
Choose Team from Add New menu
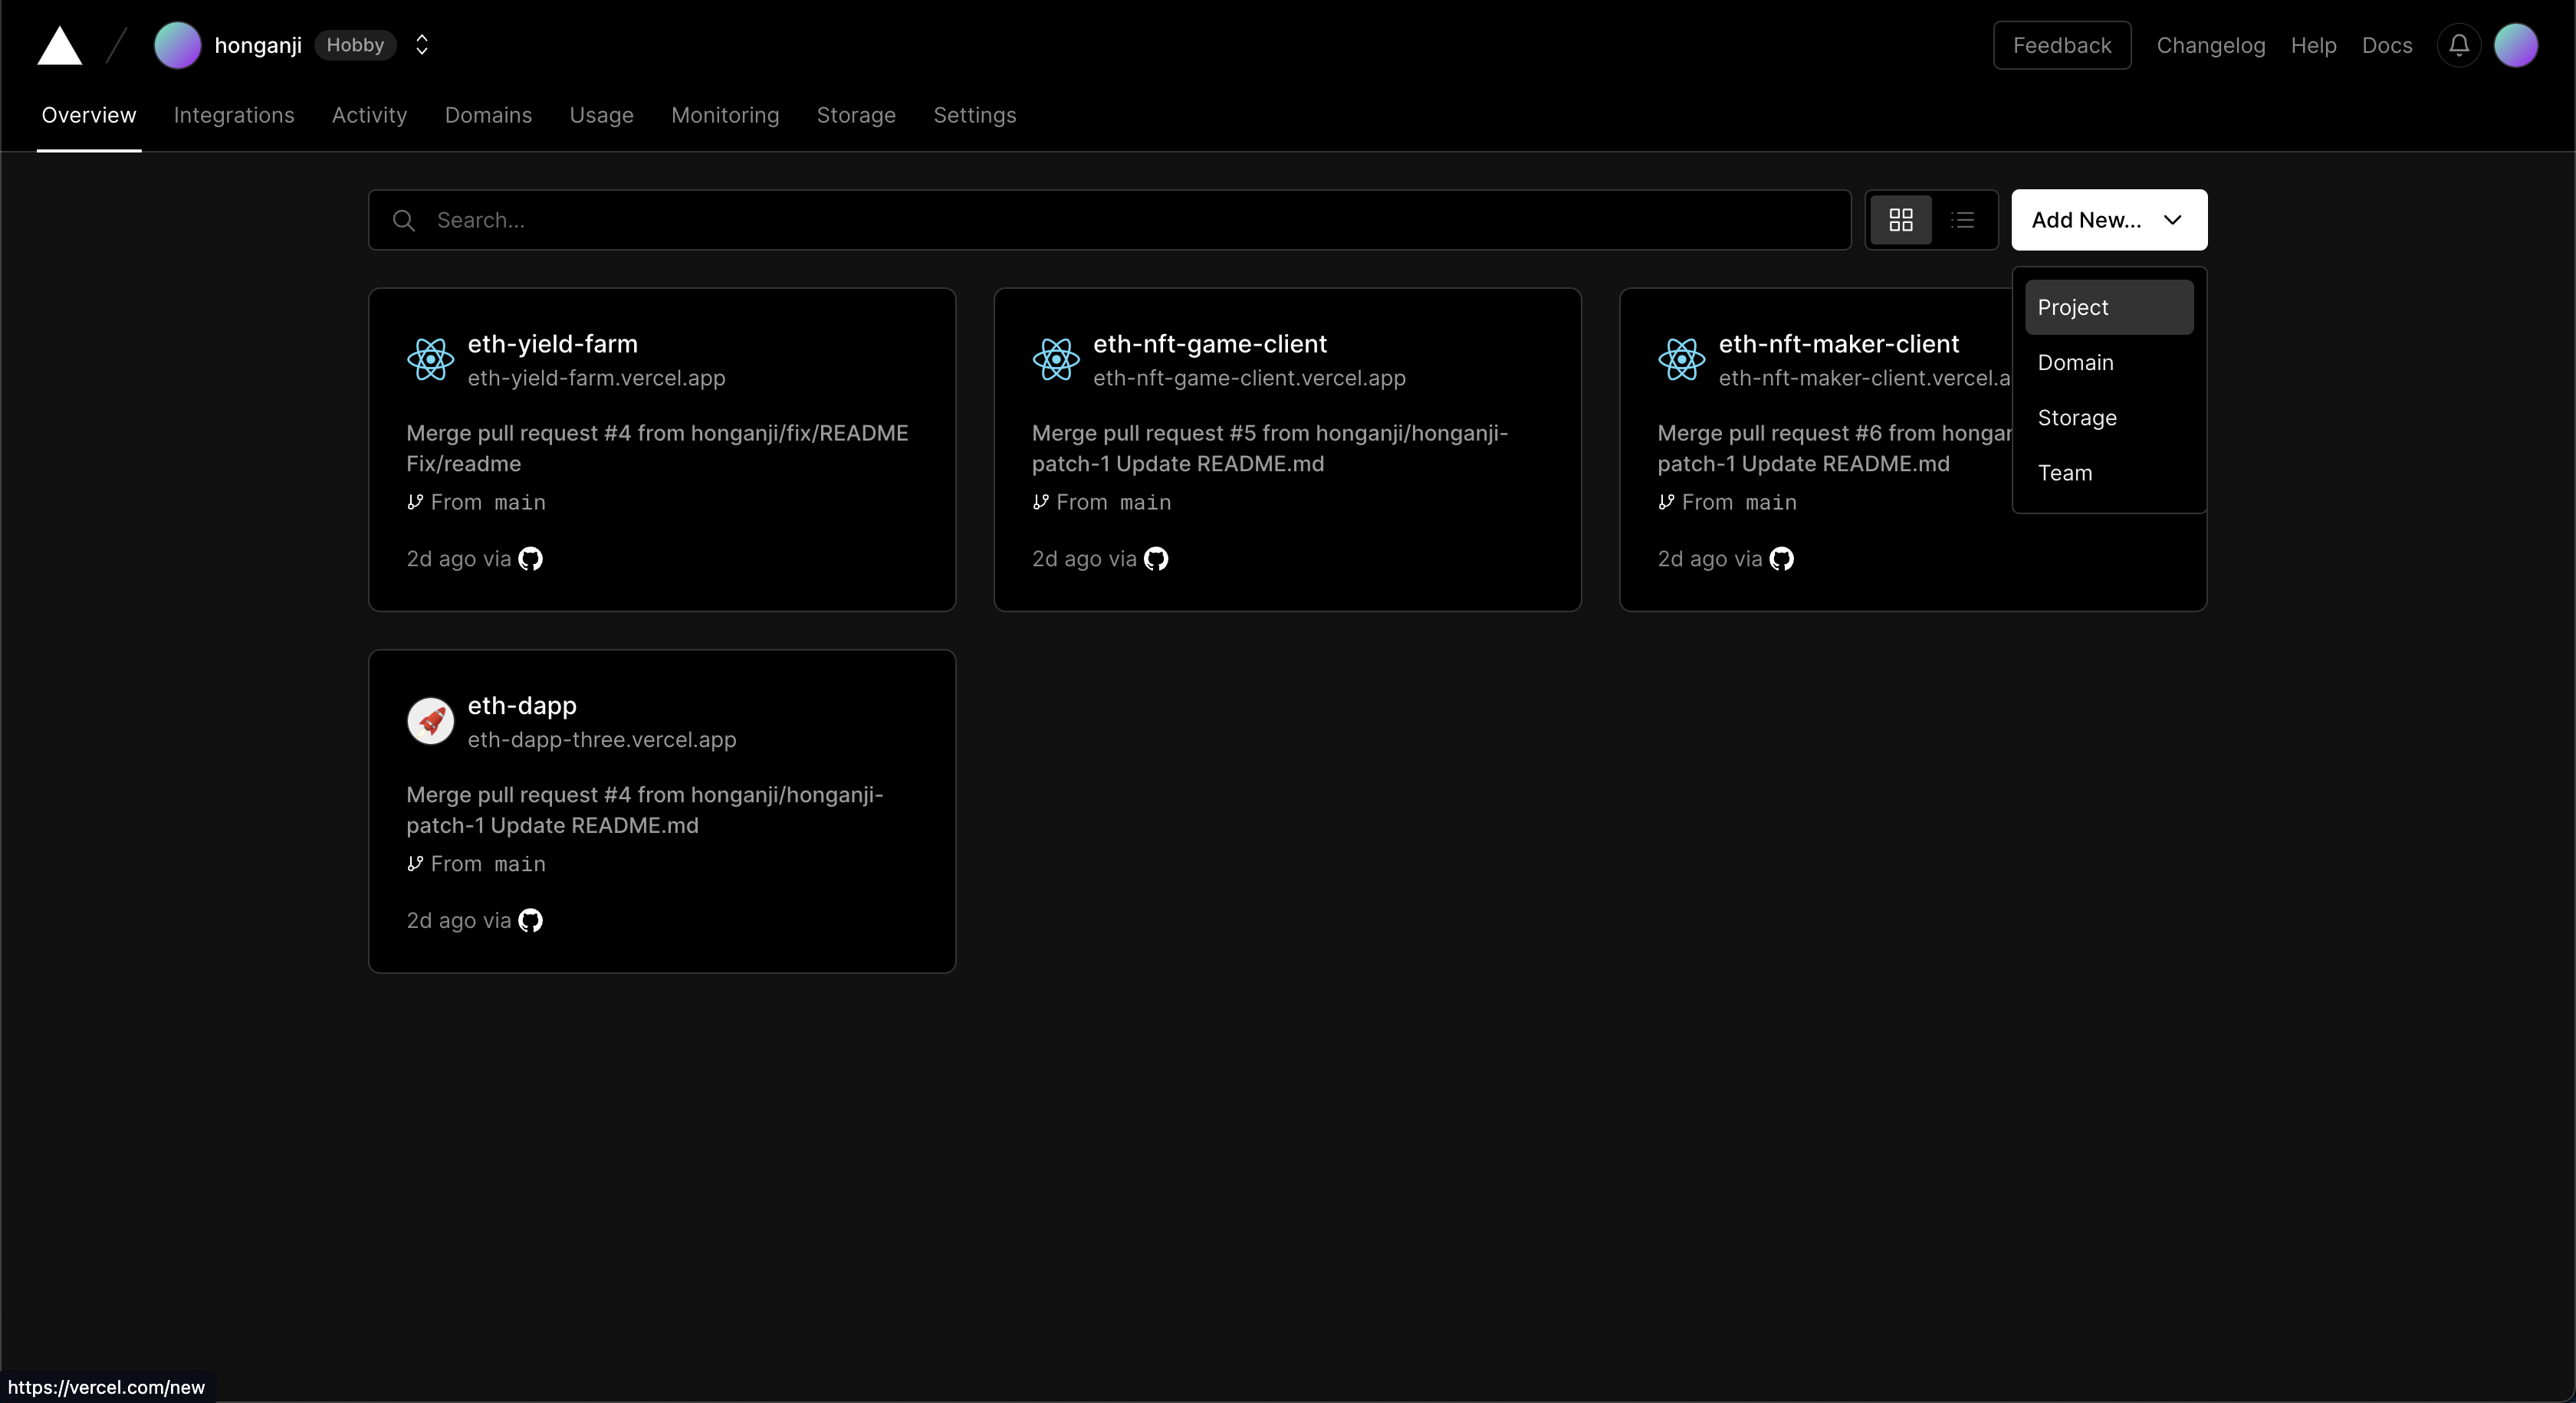[x=2109, y=473]
